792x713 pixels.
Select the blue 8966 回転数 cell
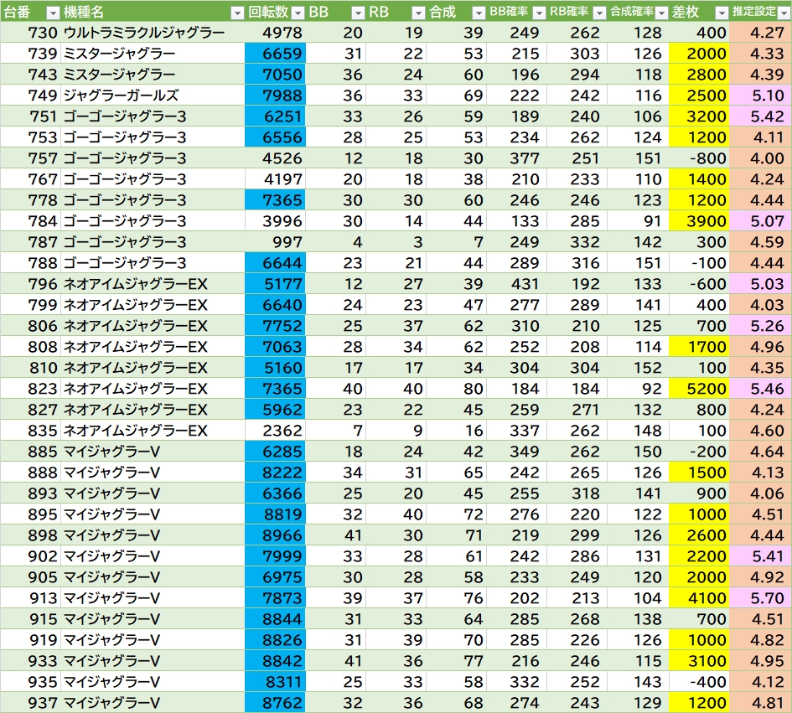(275, 535)
